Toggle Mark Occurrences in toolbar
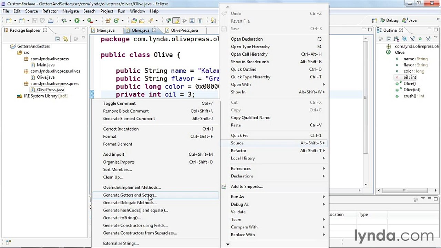 176,21
